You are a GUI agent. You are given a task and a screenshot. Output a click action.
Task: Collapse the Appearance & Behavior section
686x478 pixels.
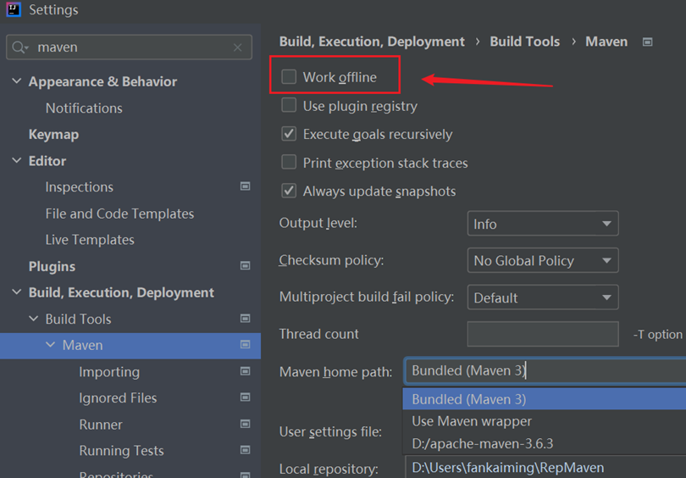coord(17,81)
